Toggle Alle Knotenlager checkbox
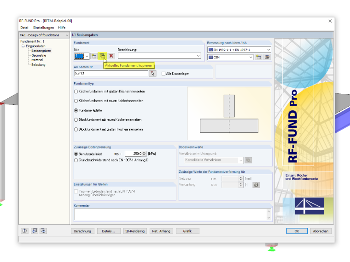Viewport: 350px width, 262px height. click(x=163, y=74)
